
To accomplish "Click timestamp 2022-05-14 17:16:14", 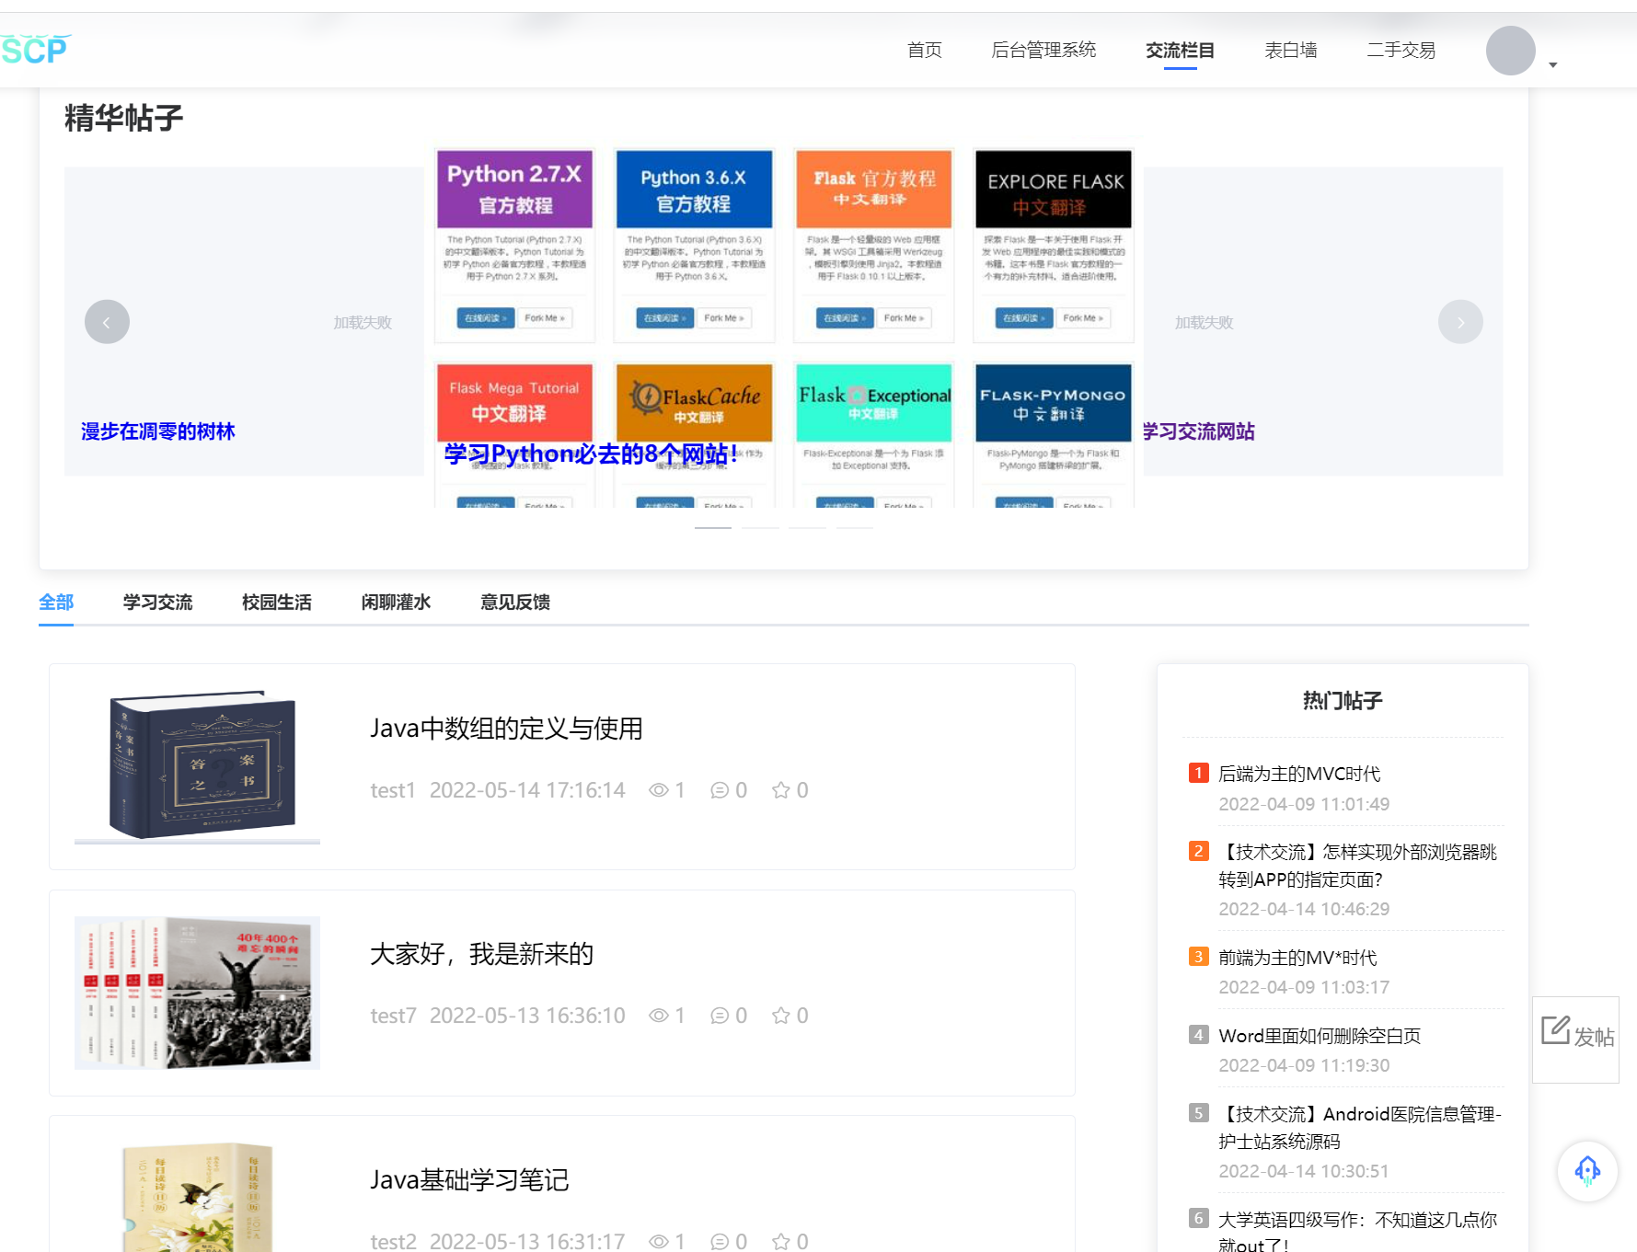I will [527, 790].
